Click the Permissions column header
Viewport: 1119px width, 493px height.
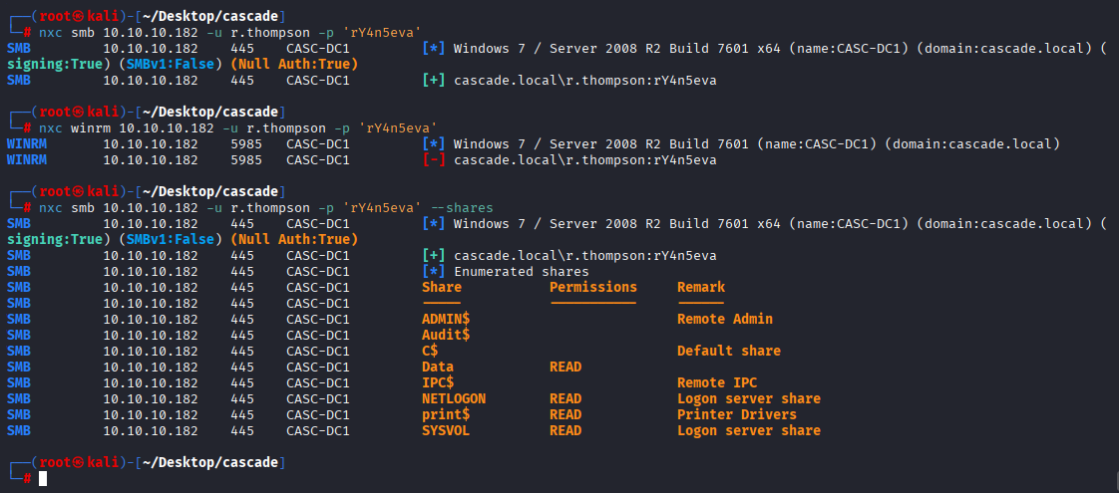point(593,287)
